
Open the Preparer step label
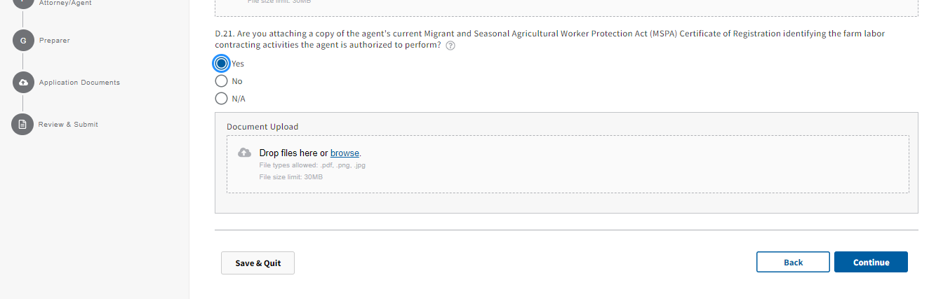click(x=54, y=41)
